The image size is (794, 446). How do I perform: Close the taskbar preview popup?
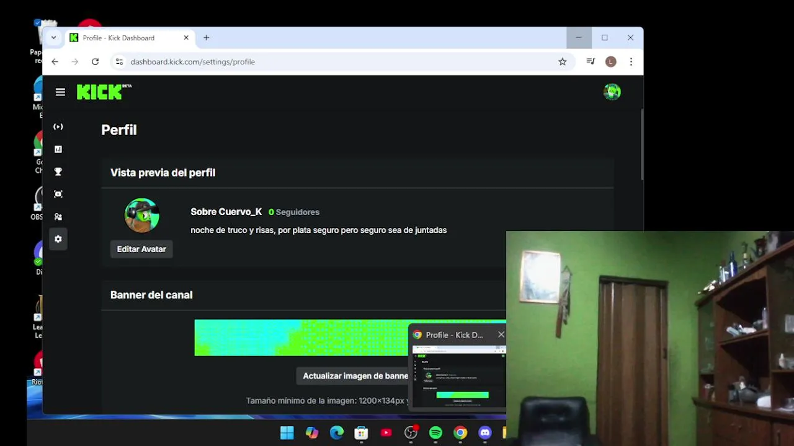[501, 334]
